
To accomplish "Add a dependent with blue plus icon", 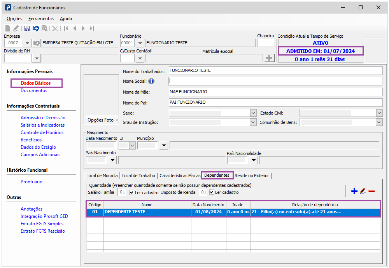I will (354, 191).
